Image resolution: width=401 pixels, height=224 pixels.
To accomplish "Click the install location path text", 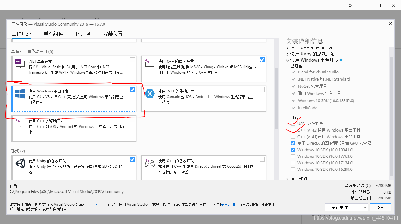I will (x=67, y=191).
